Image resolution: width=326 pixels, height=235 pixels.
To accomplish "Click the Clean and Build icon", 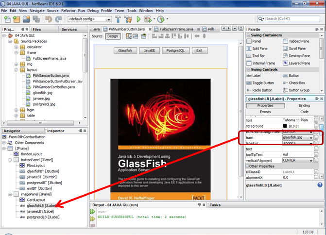I will click(x=128, y=19).
